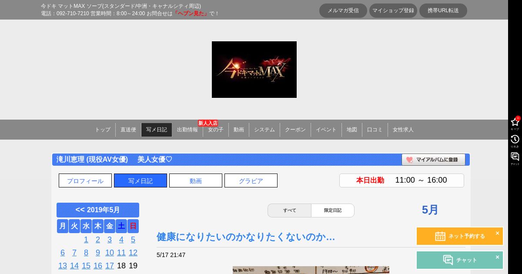This screenshot has width=522, height=274.
Task: Select calendar day 8
Action: [86, 253]
